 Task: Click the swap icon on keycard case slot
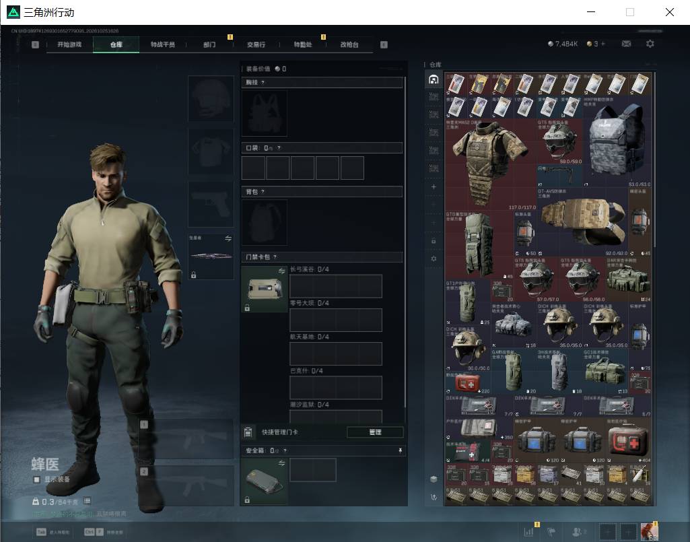click(x=281, y=271)
